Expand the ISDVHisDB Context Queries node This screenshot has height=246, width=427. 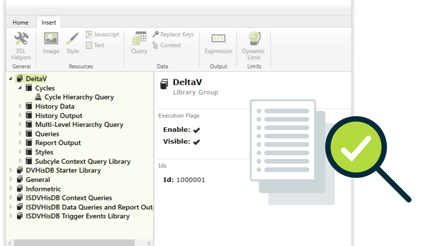[11, 197]
